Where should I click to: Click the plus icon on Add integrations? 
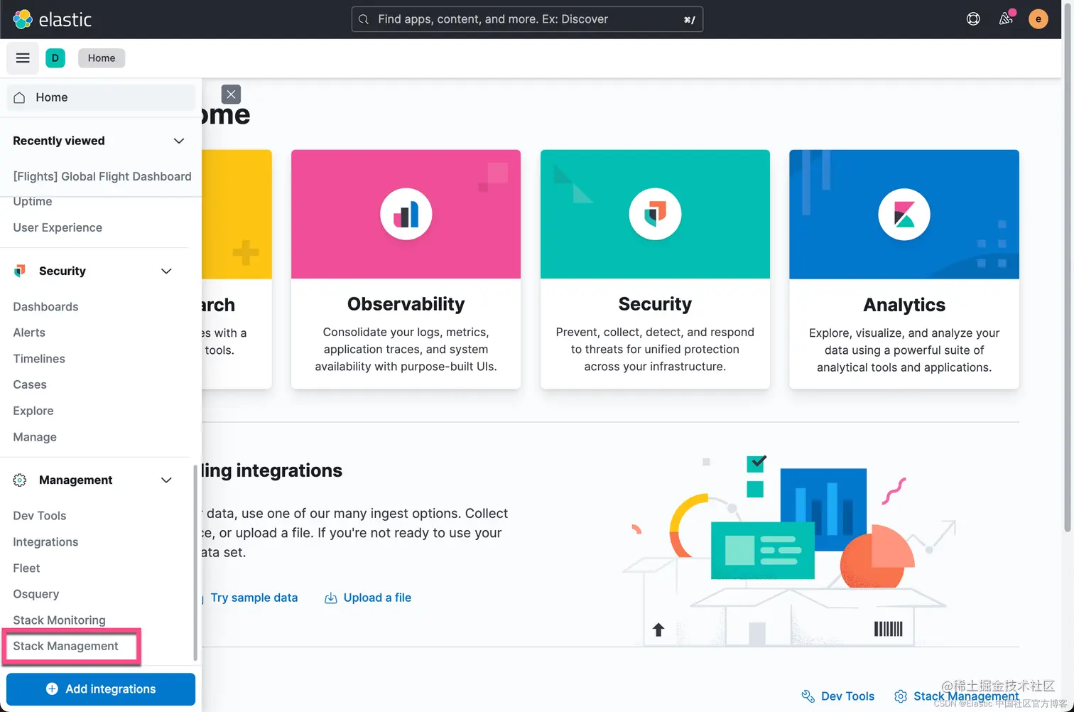point(52,689)
